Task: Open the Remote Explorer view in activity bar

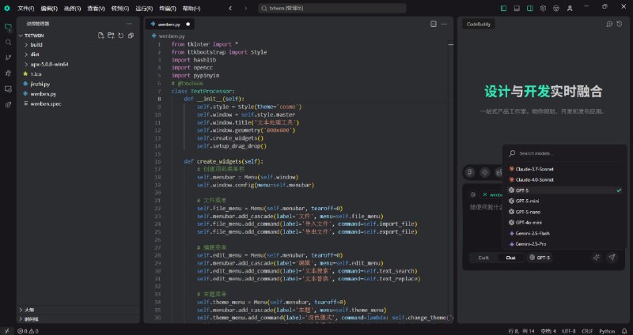Action: (8, 89)
